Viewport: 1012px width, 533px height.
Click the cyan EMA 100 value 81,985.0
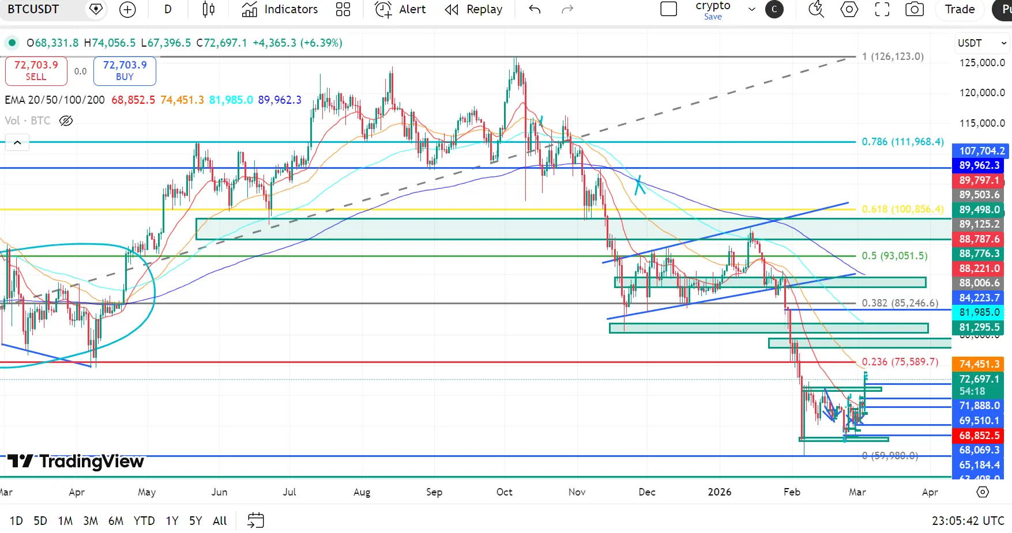[231, 100]
